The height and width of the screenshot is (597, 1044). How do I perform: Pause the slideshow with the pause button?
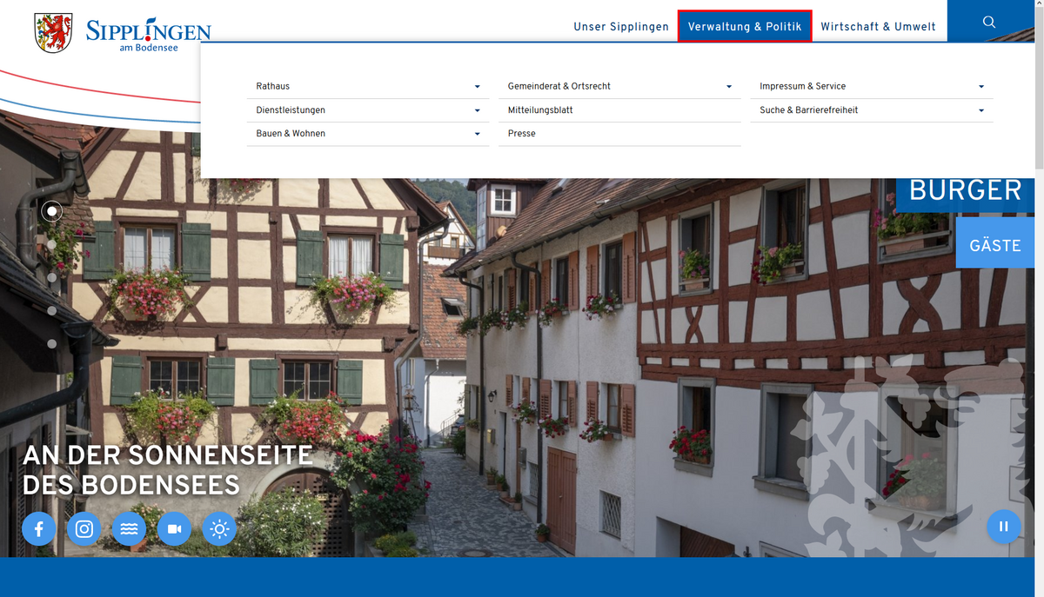click(x=1004, y=526)
